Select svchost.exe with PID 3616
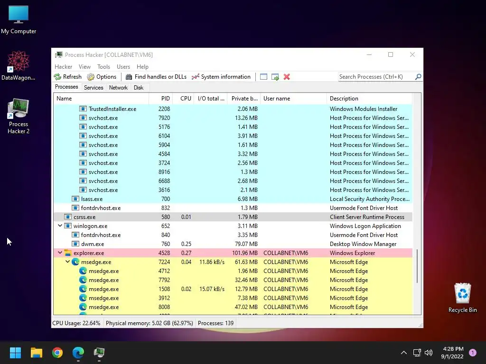The width and height of the screenshot is (486, 364). [x=233, y=190]
